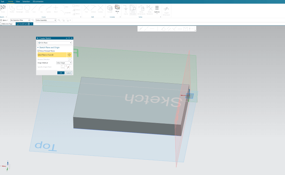This screenshot has height=175, width=285.
Task: Select the Circle tool
Action: click(27, 8)
